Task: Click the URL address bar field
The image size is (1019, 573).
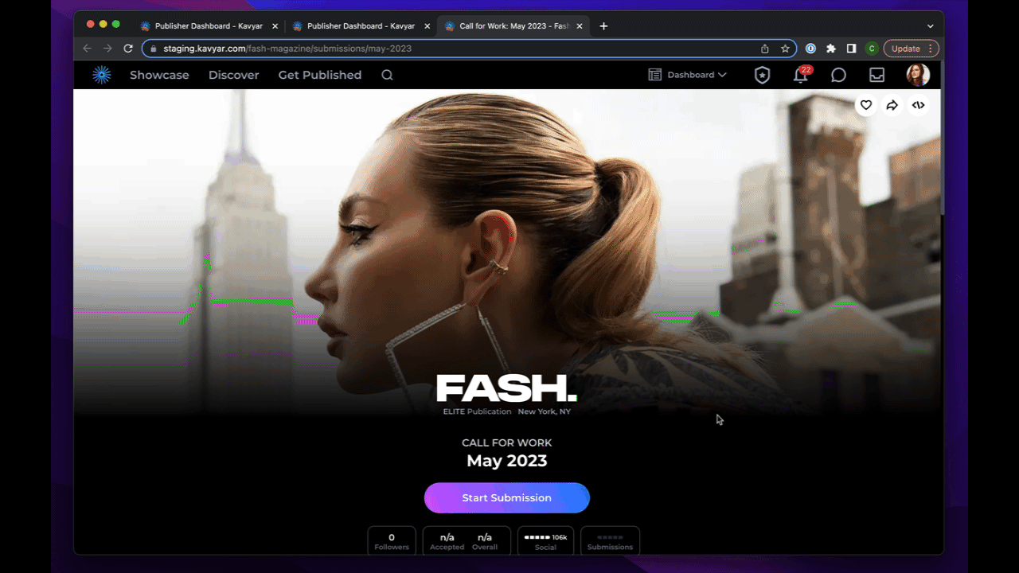Action: click(x=470, y=49)
